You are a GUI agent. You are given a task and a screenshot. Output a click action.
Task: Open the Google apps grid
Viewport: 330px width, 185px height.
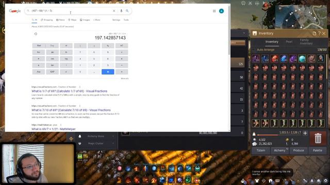pos(214,11)
